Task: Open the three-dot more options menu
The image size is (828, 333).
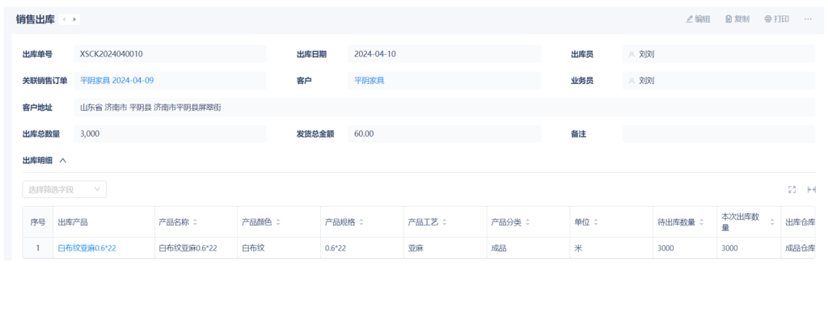Action: 808,19
